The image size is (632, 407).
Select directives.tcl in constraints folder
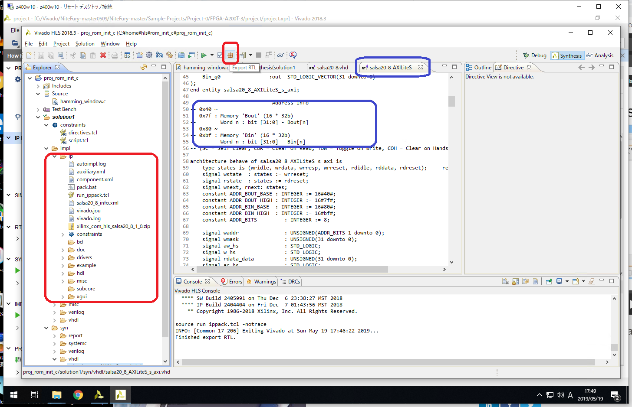[79, 133]
